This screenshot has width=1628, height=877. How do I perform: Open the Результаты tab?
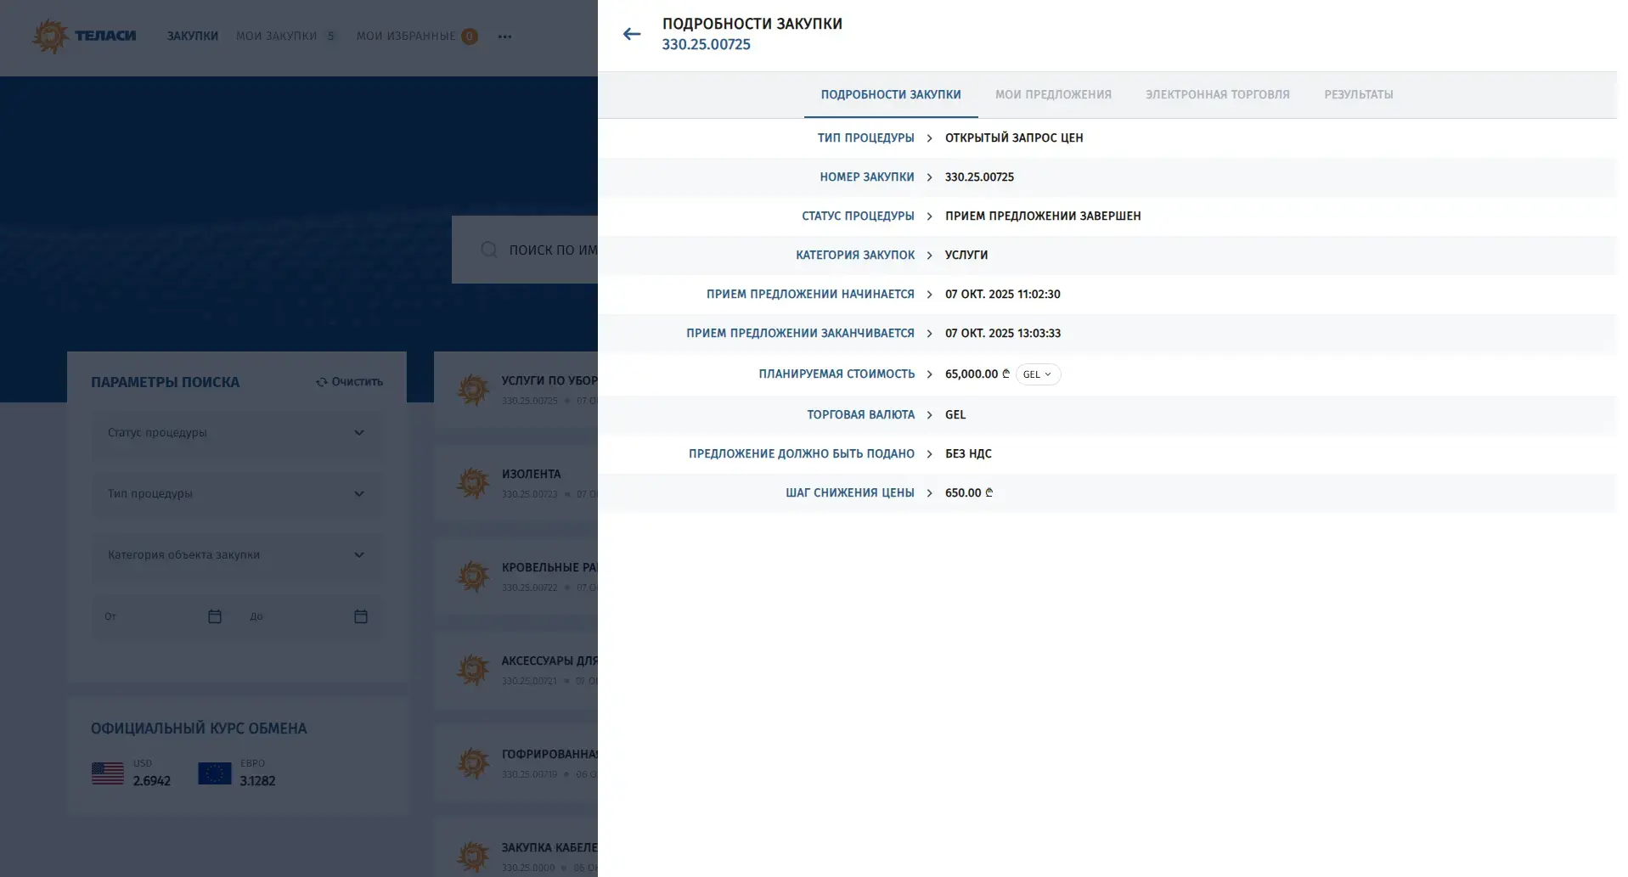coord(1358,94)
